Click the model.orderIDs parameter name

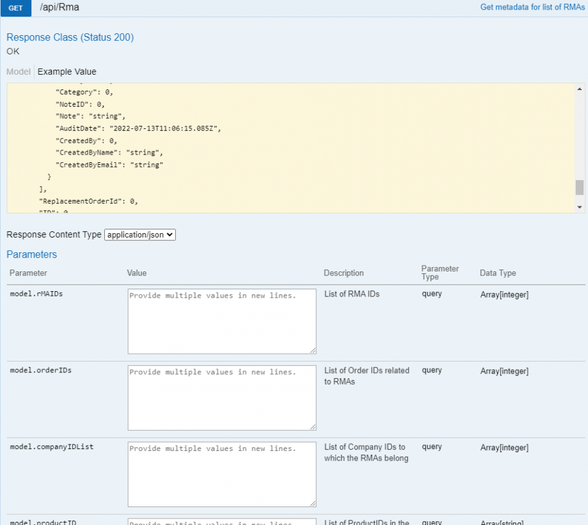coord(40,370)
